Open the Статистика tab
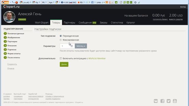The width and height of the screenshot is (189, 106). click(117, 23)
